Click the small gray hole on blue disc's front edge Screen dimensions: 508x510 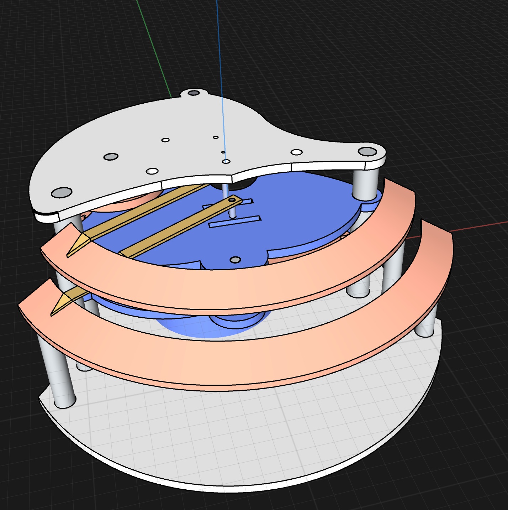(x=235, y=260)
